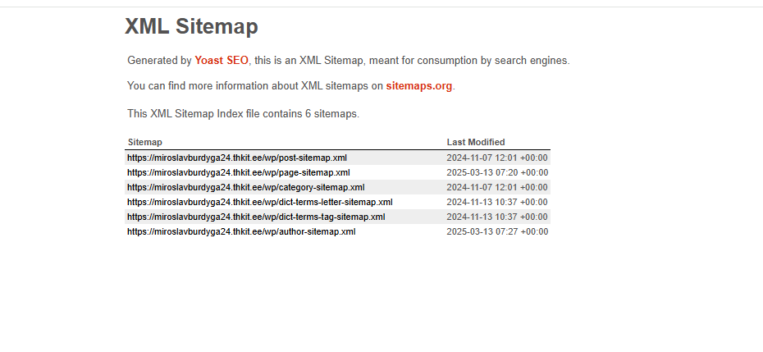The width and height of the screenshot is (763, 352).
Task: Click the Last Modified column header
Action: point(476,142)
